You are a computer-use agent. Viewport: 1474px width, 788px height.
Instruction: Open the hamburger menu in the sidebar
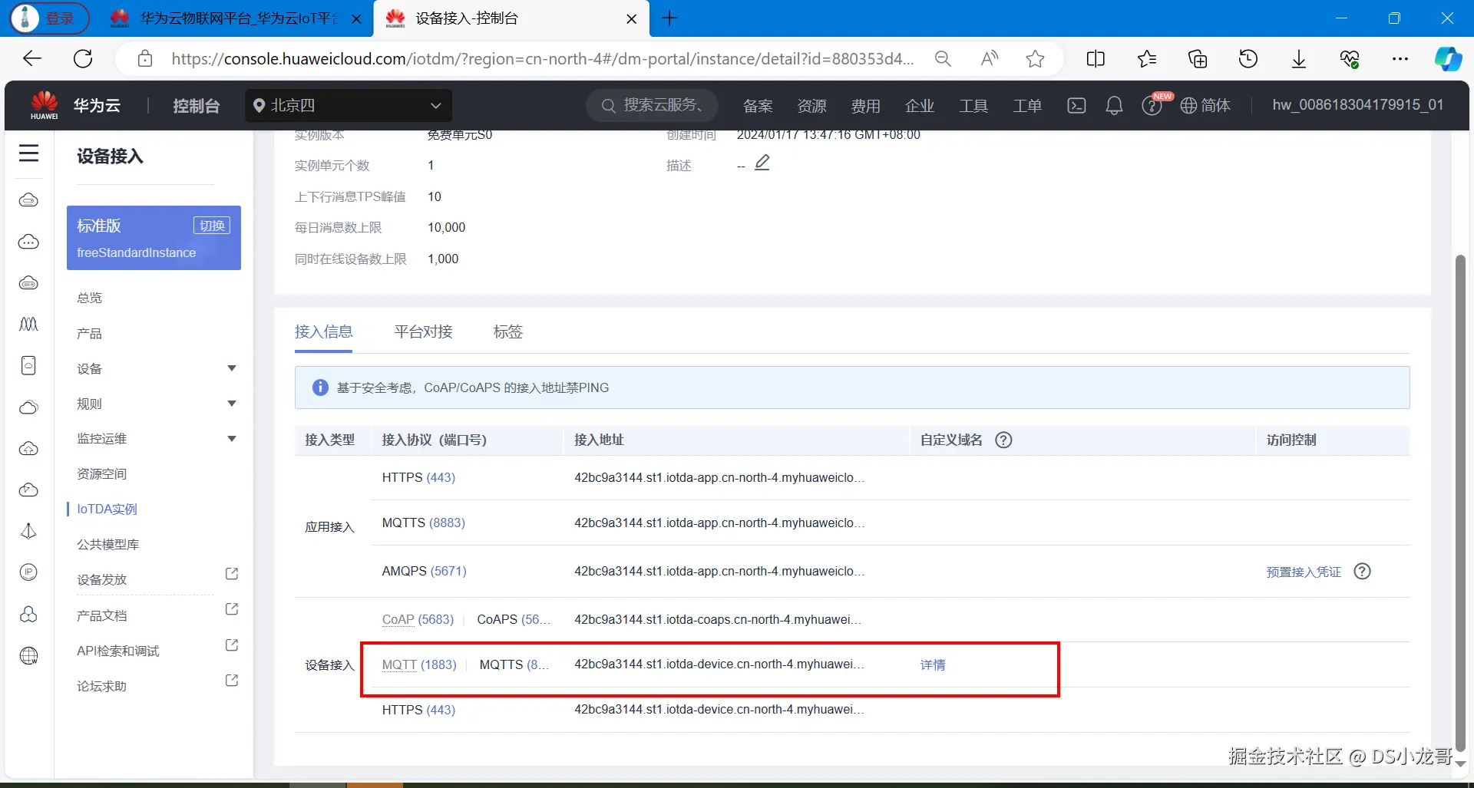tap(28, 153)
